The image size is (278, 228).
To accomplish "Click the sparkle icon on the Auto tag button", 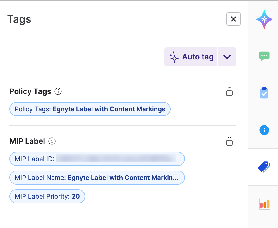I will click(x=174, y=57).
